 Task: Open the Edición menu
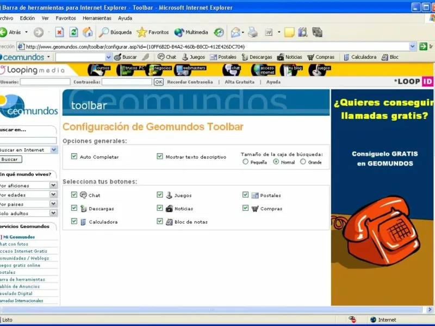point(28,18)
